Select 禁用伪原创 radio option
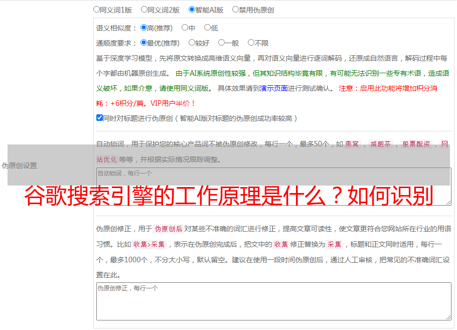Screen dimensions: 457x330 click(x=235, y=10)
